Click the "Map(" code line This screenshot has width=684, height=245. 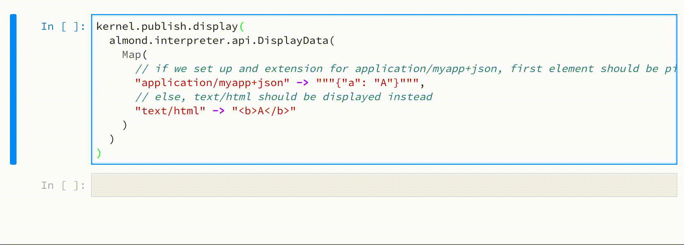(x=135, y=55)
